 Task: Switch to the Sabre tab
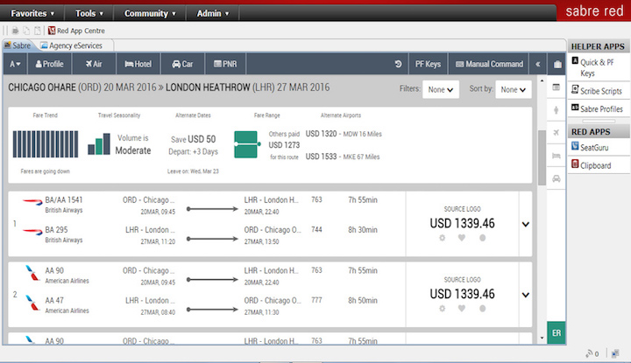click(18, 45)
